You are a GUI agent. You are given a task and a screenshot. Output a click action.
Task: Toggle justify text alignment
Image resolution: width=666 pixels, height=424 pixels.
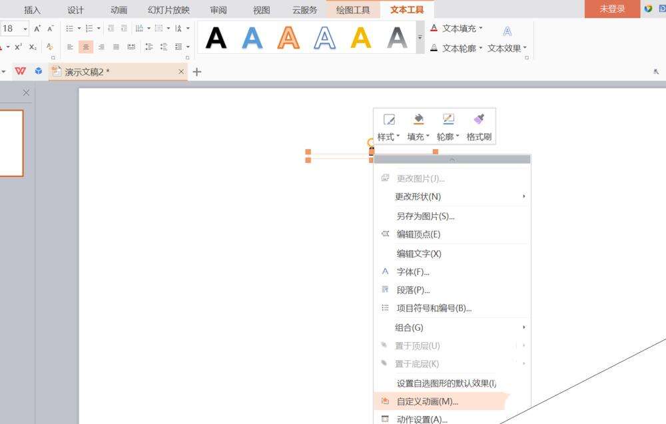point(116,47)
